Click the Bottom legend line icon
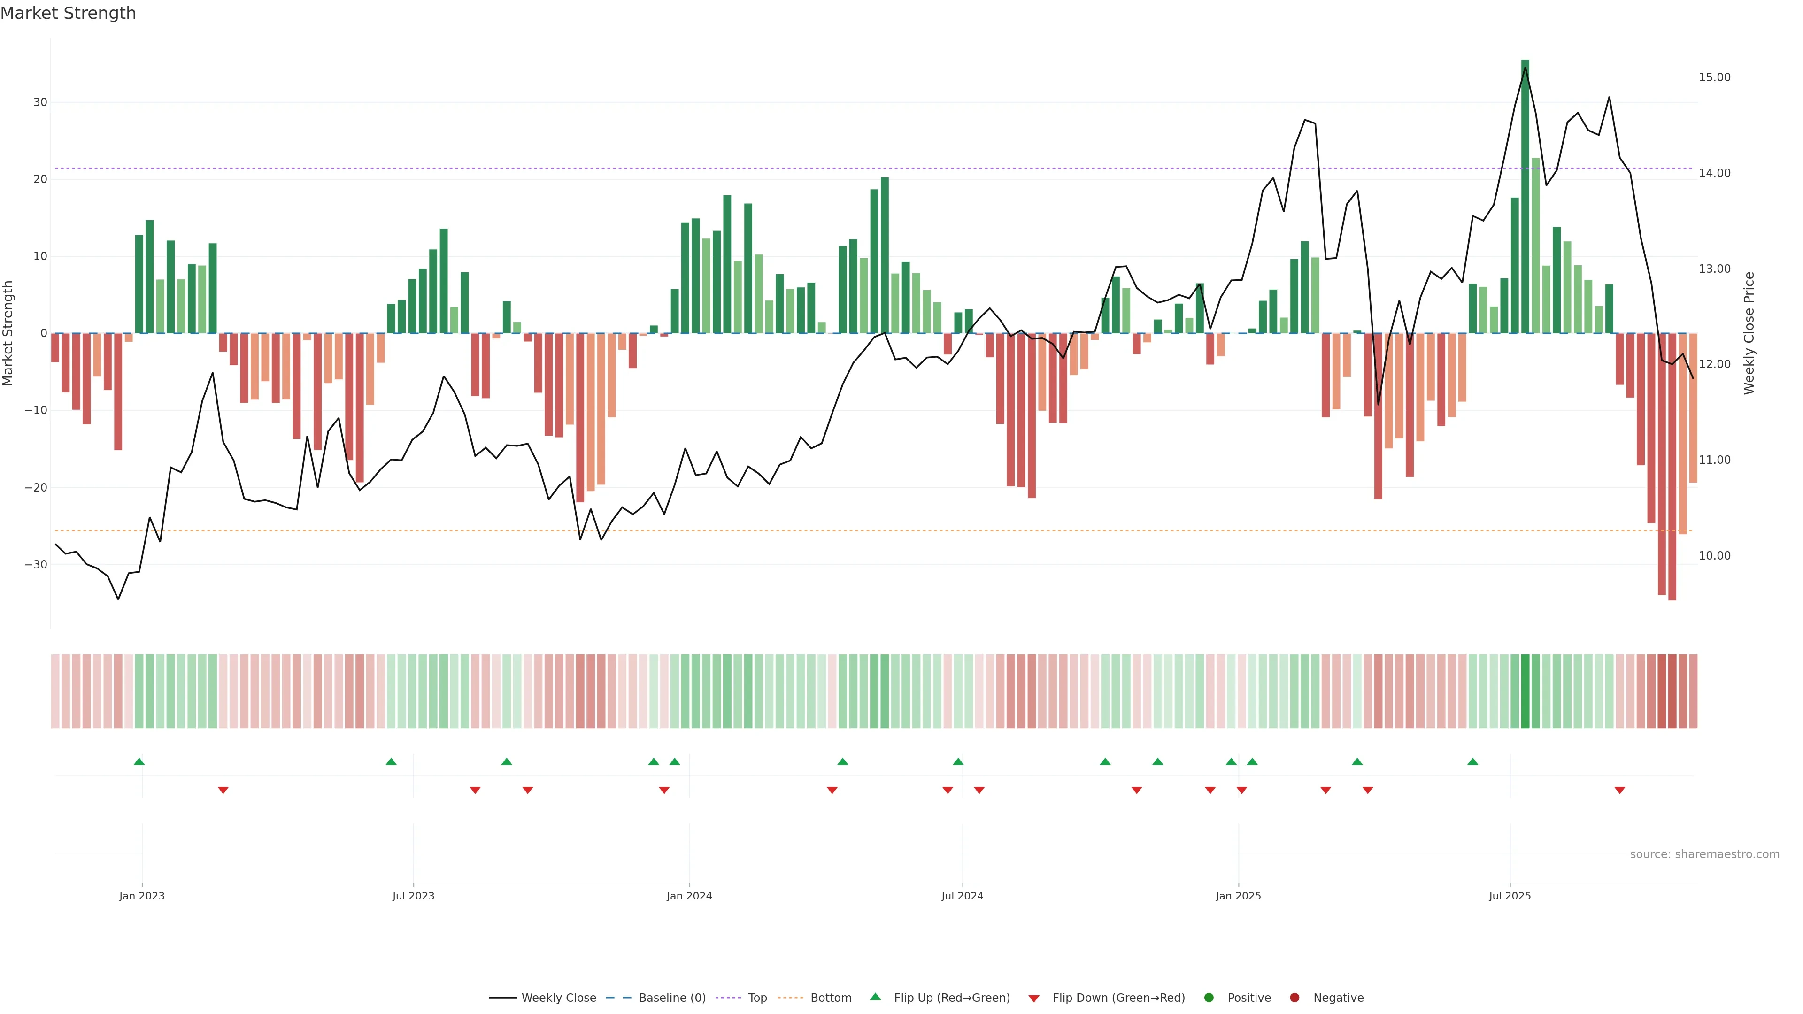 (x=790, y=998)
